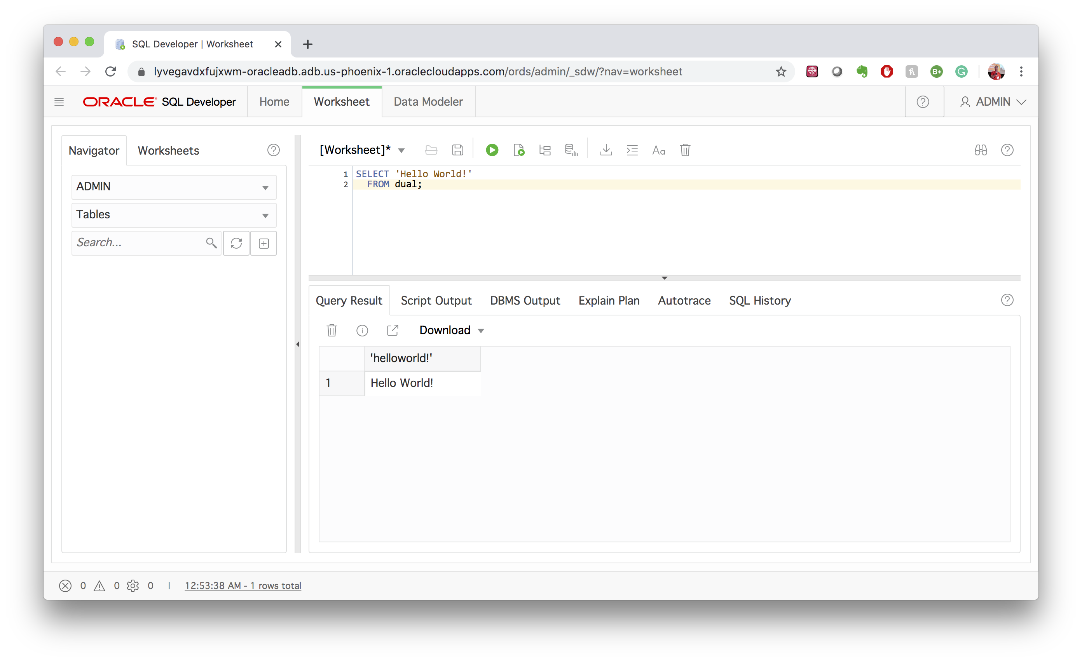Collapse the left Navigator panel arrow
Image resolution: width=1082 pixels, height=662 pixels.
pos(298,344)
